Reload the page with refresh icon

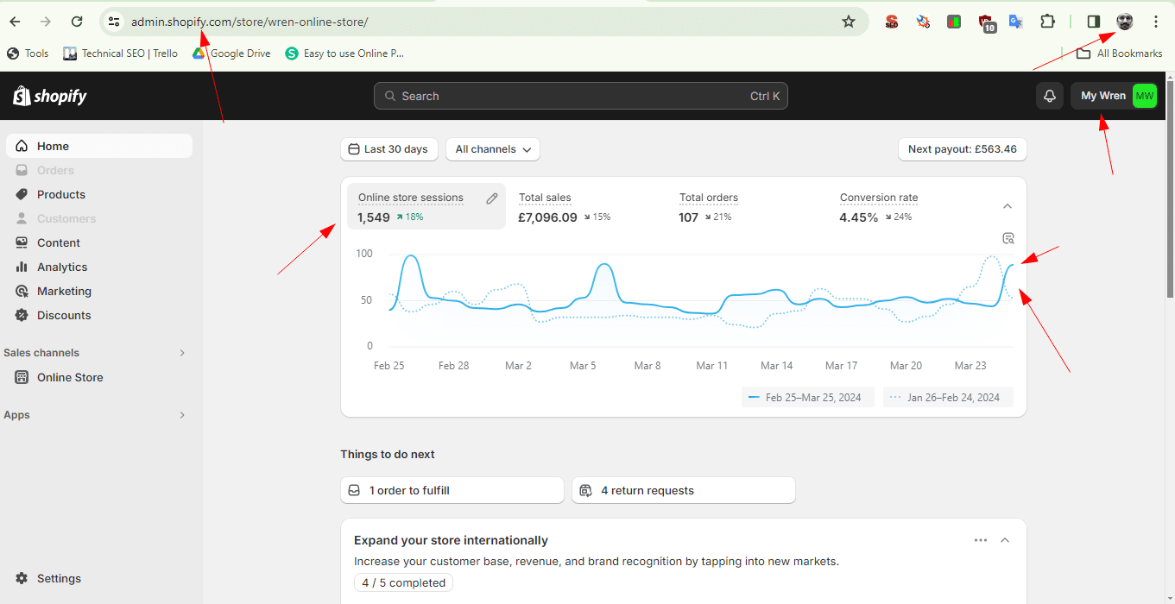pyautogui.click(x=77, y=22)
